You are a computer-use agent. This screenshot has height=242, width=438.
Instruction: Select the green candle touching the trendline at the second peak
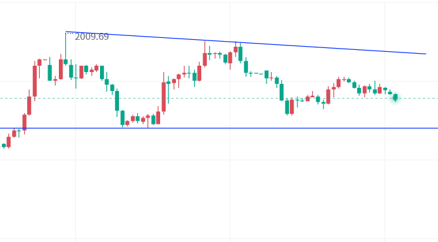[241, 54]
